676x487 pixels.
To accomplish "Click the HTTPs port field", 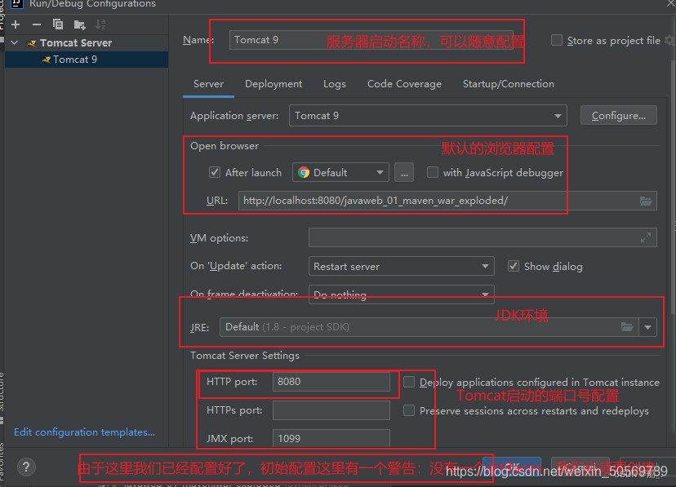I will coord(331,410).
